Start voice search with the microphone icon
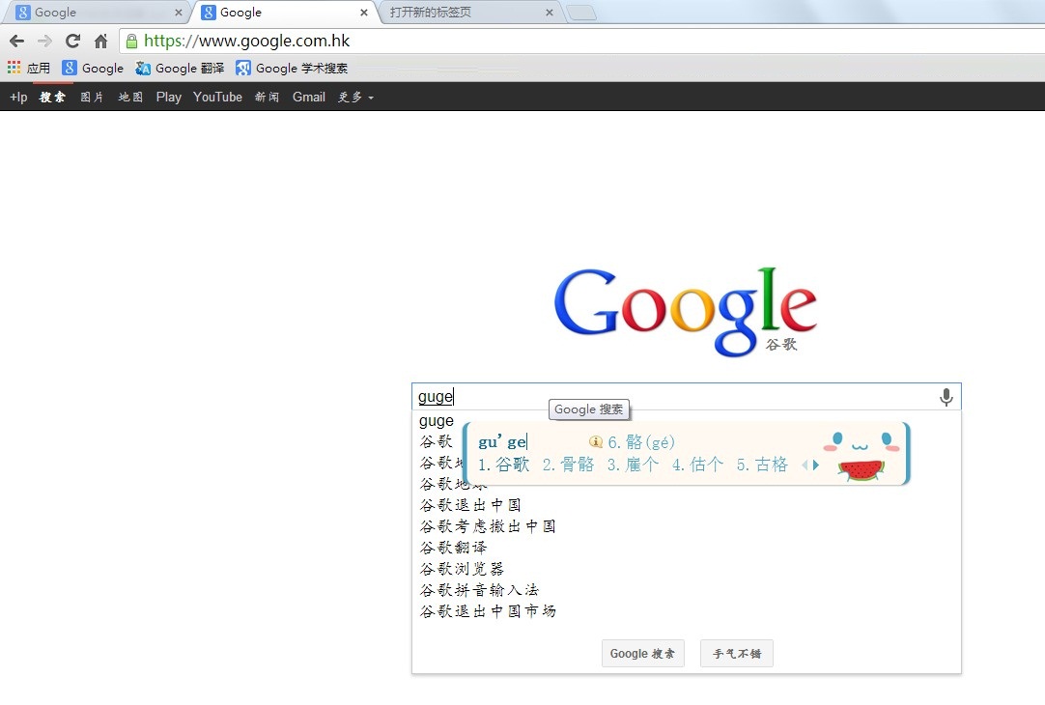Viewport: 1045px width, 705px height. tap(946, 396)
